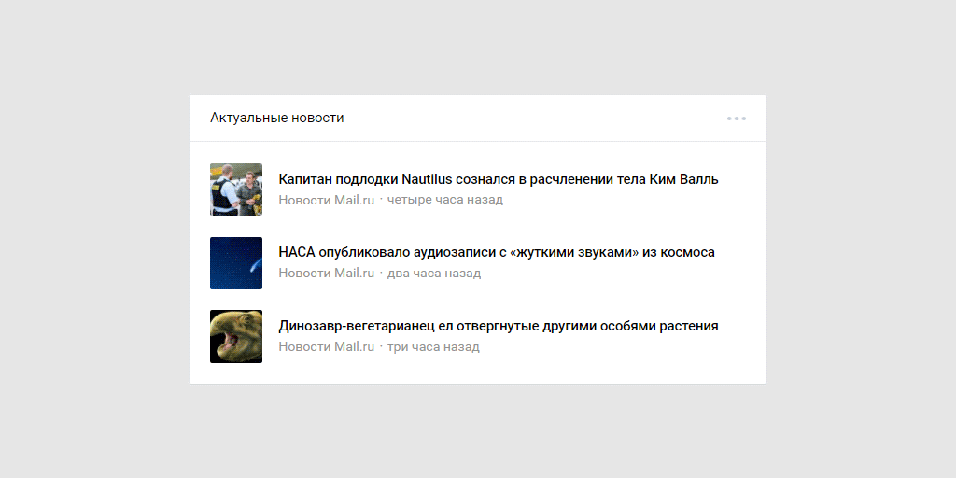
Task: Click the dark blue space thumbnail
Action: point(236,263)
